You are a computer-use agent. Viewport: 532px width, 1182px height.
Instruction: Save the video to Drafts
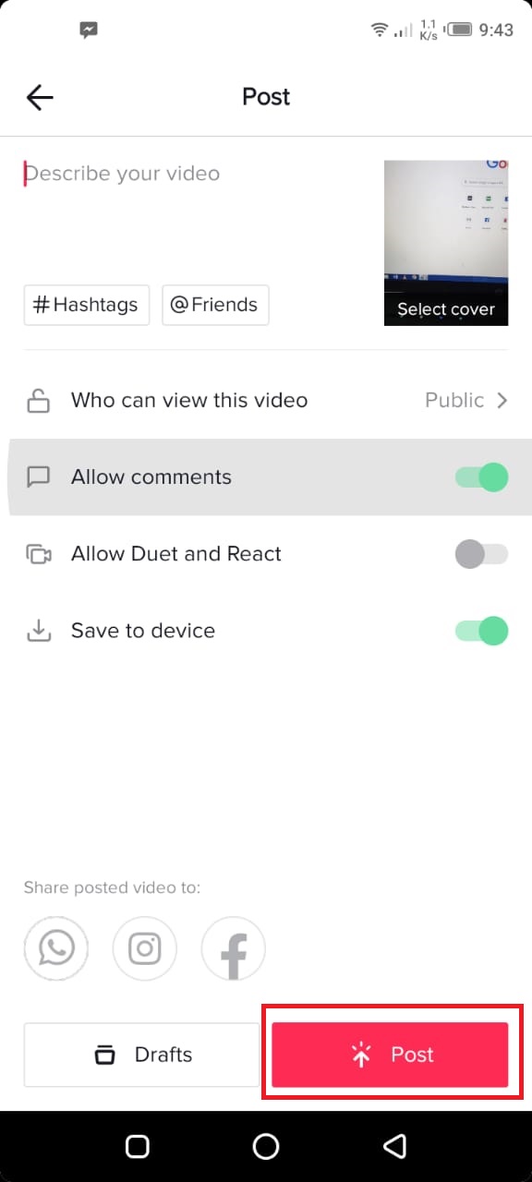[141, 1055]
